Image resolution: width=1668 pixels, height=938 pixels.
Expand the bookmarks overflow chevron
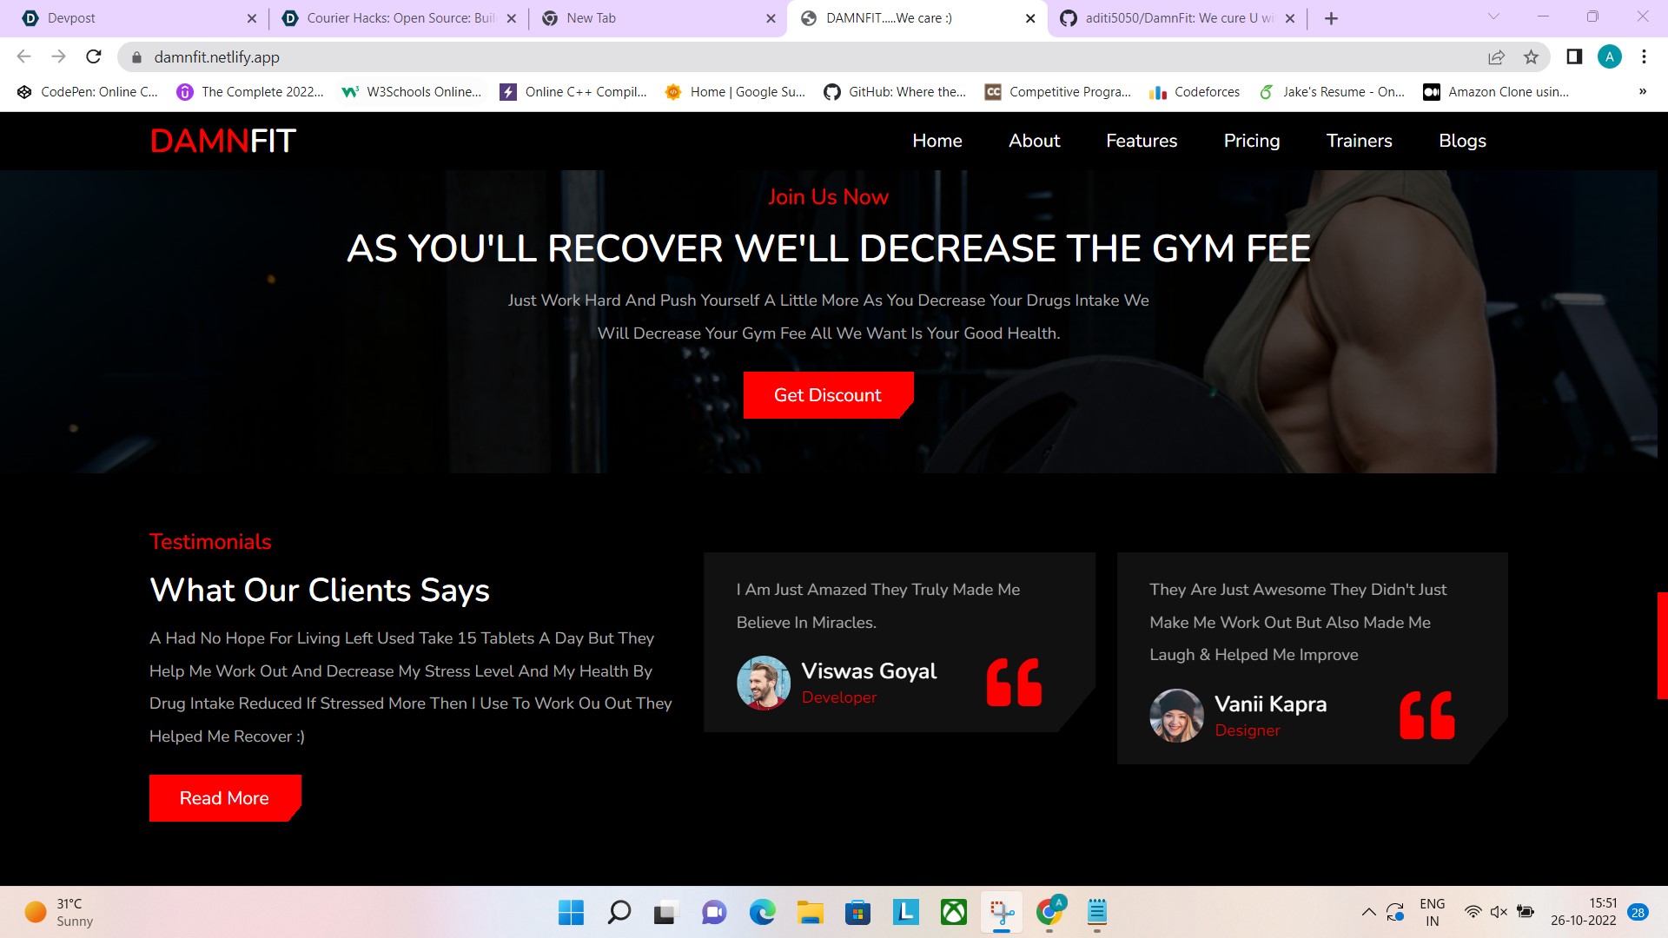(x=1643, y=91)
